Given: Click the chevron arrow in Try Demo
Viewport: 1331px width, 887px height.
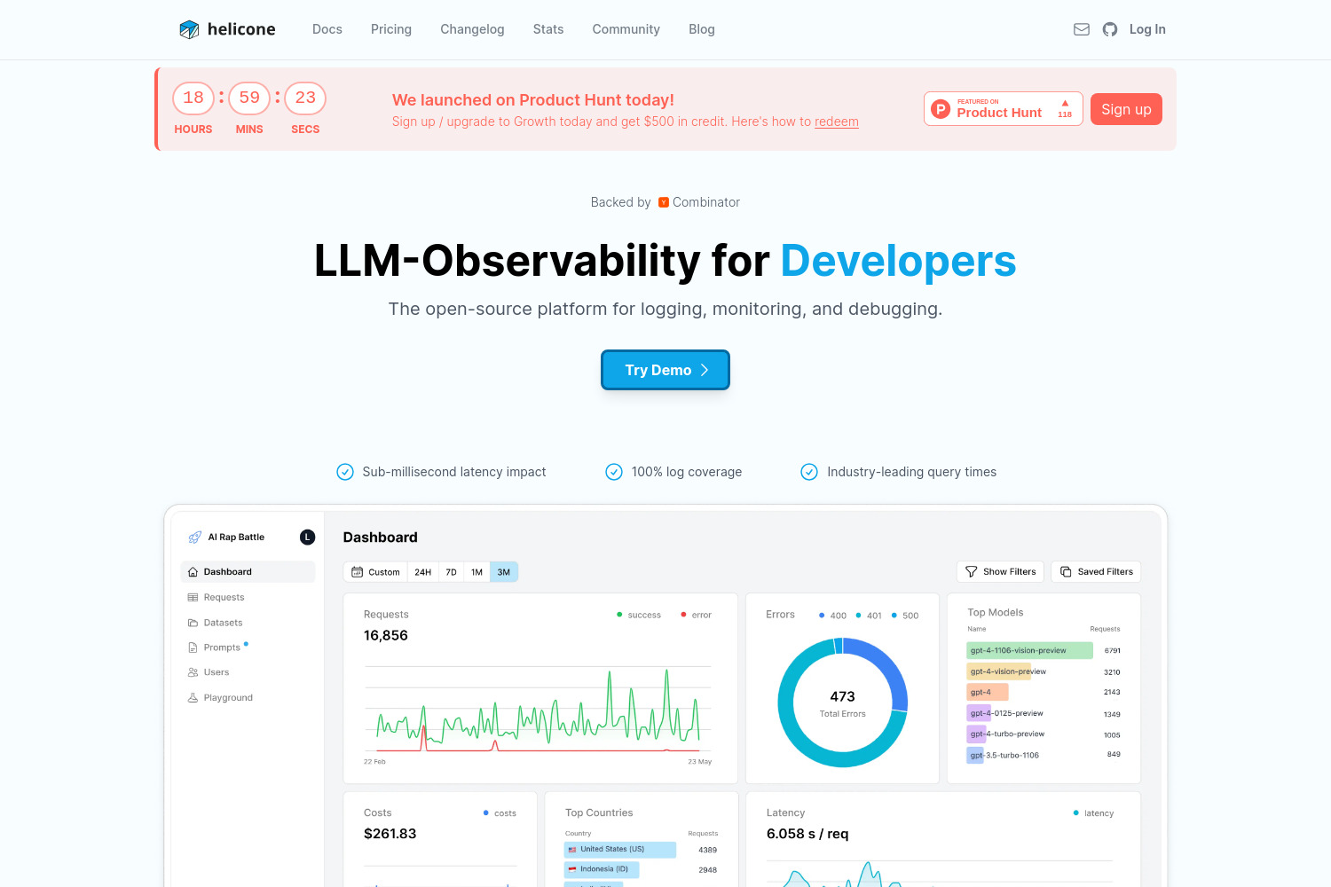Looking at the screenshot, I should click(705, 370).
